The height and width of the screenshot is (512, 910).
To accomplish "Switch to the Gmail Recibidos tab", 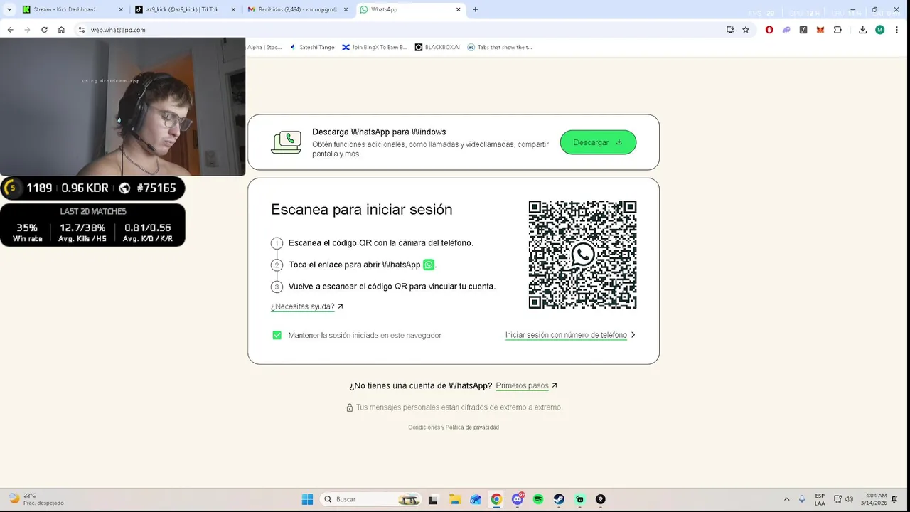I will 297,9.
